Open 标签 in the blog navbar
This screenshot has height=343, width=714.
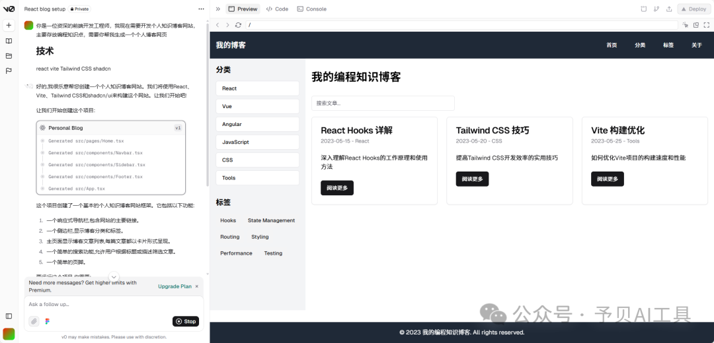click(668, 45)
